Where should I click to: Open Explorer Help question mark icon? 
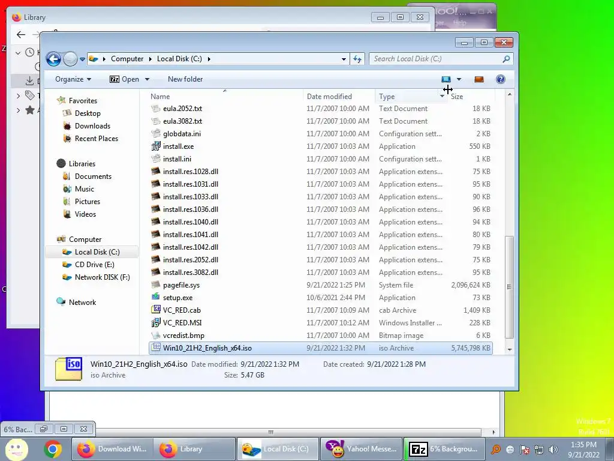(501, 79)
